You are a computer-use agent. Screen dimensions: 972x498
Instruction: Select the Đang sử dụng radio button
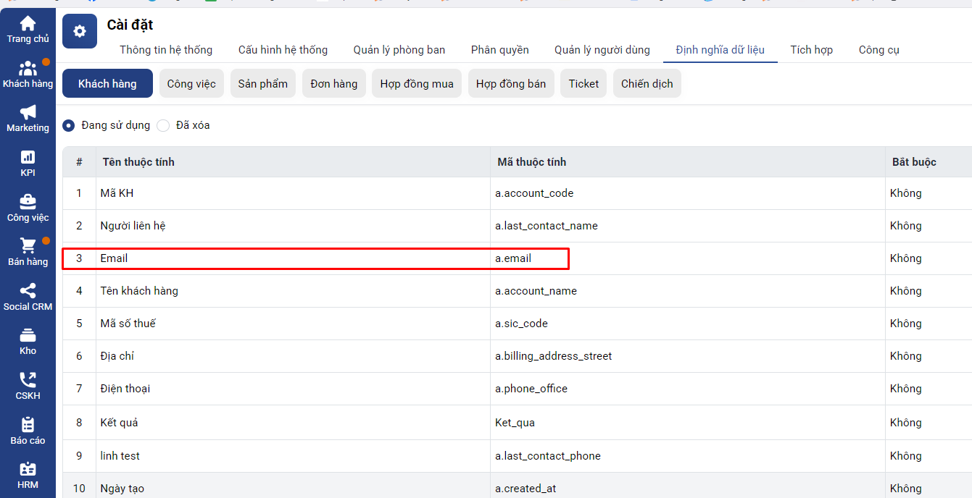click(69, 125)
